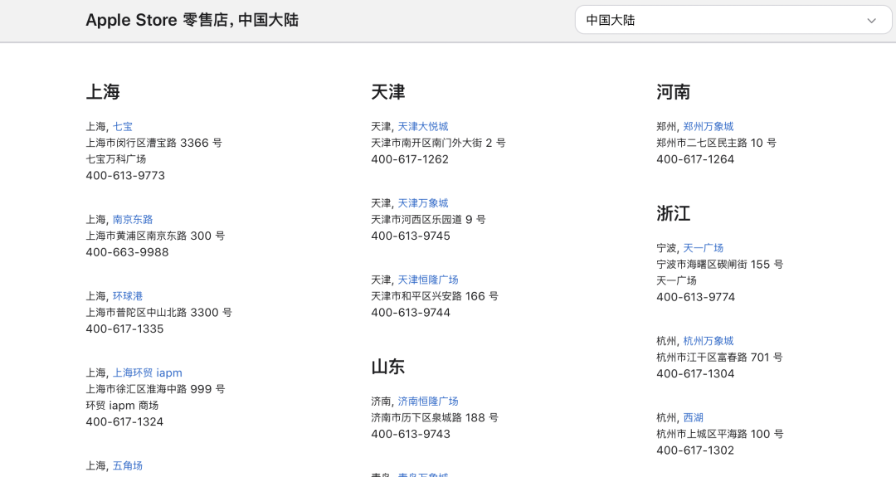Click address 郑州市二七区民主路 10 号
896x477 pixels.
click(716, 143)
